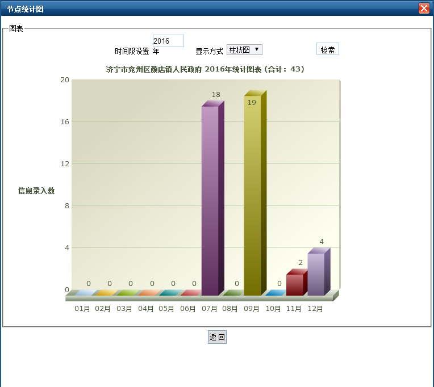Screen dimensions: 434x387
Task: Click the teal May base marker
Action: click(x=168, y=293)
